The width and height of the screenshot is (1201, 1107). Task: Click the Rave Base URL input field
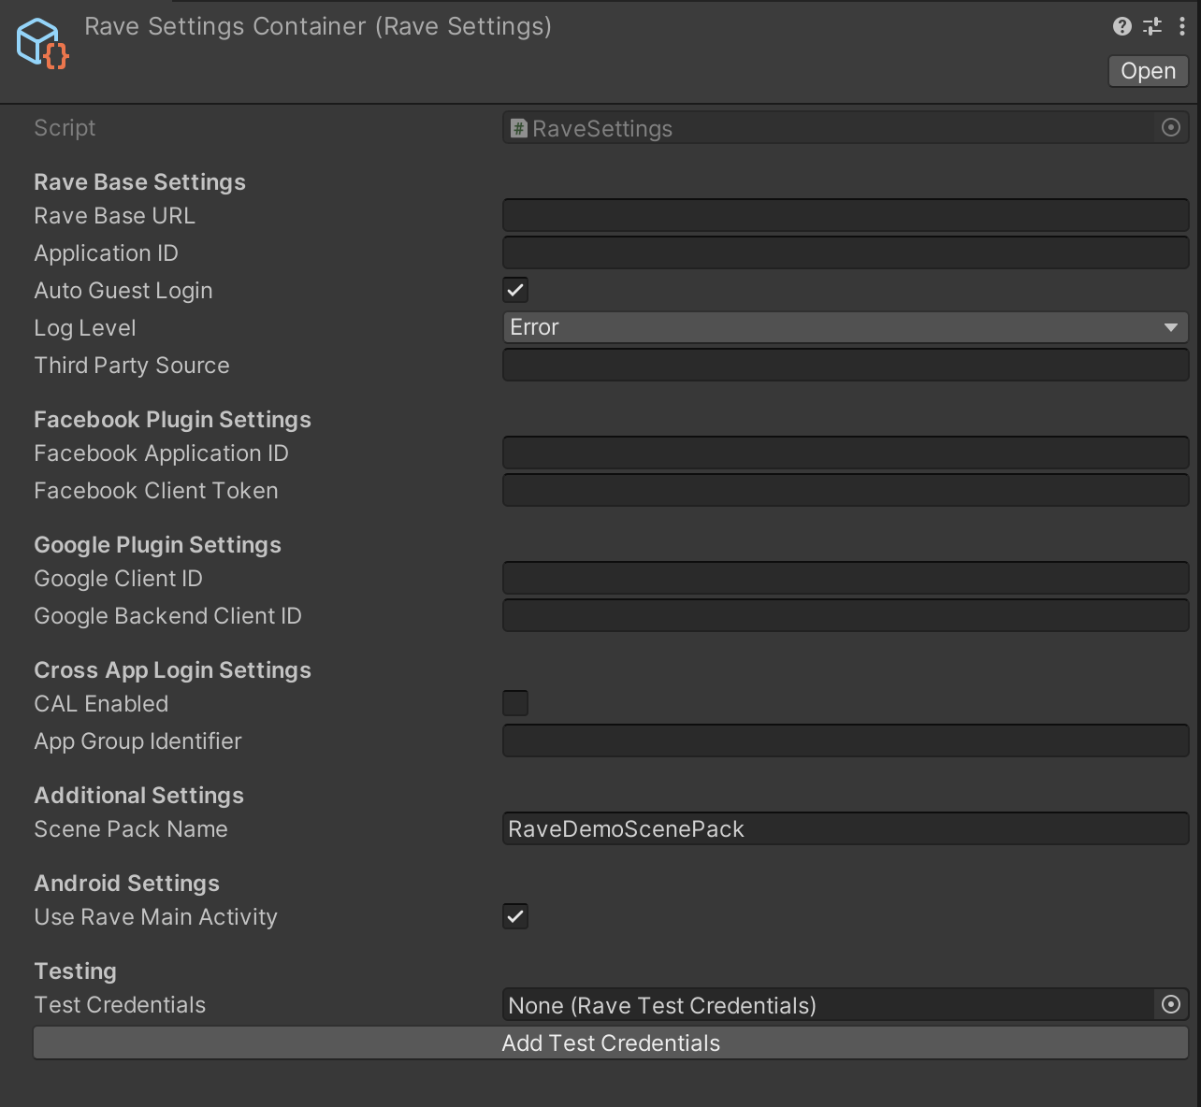(x=845, y=215)
